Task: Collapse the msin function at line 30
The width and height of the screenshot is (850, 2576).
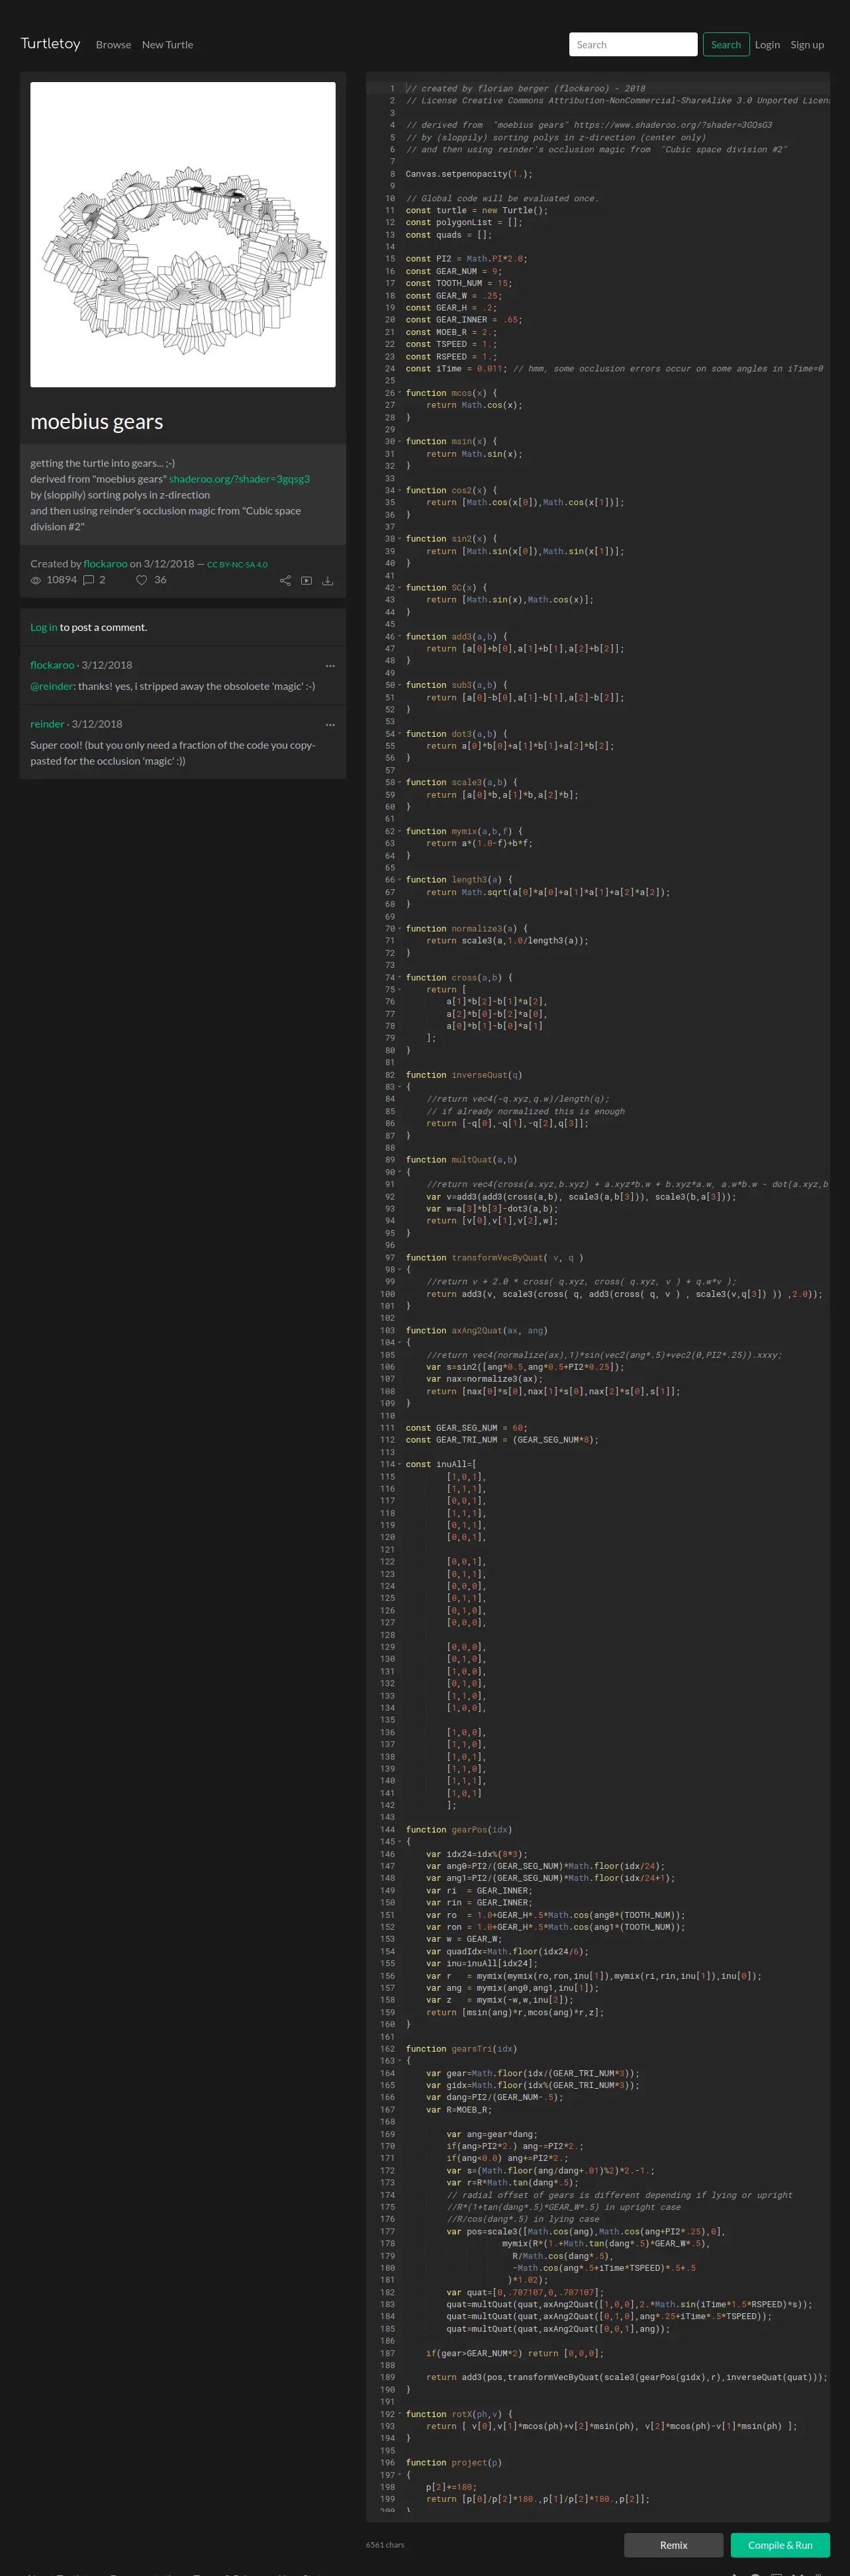Action: [400, 442]
